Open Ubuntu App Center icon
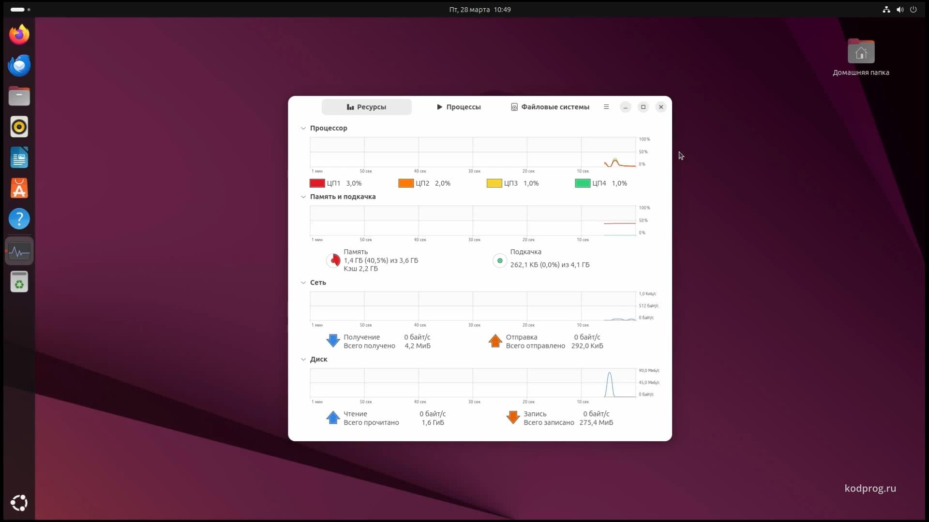The width and height of the screenshot is (929, 522). [19, 188]
